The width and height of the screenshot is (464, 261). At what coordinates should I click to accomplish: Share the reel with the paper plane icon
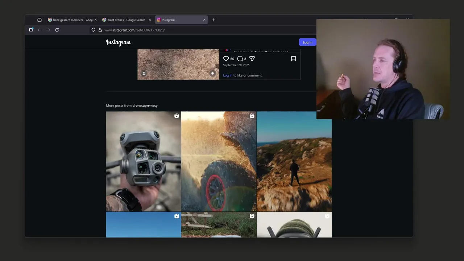point(252,59)
